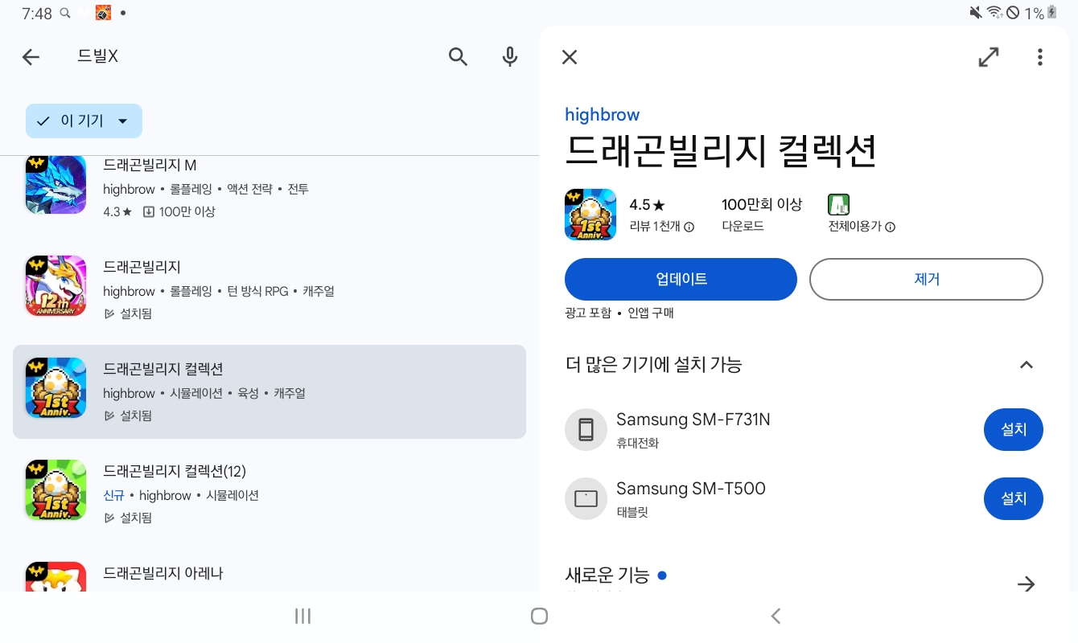Select 드래곤빌리지 컬렉션(12) search result

point(269,494)
